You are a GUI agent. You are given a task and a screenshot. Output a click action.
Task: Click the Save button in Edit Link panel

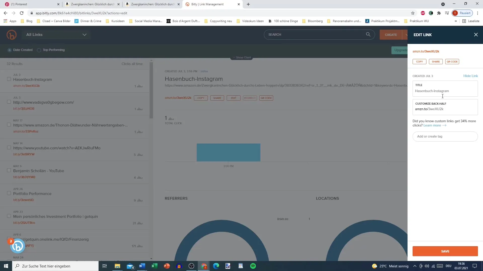(x=445, y=251)
